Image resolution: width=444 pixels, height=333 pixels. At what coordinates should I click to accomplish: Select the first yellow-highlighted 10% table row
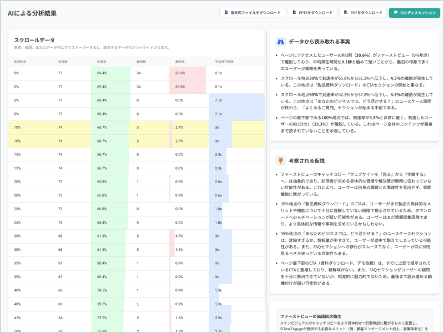coord(136,127)
